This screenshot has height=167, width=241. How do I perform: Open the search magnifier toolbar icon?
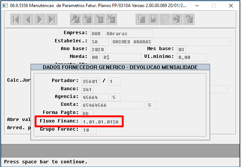(x=76, y=19)
